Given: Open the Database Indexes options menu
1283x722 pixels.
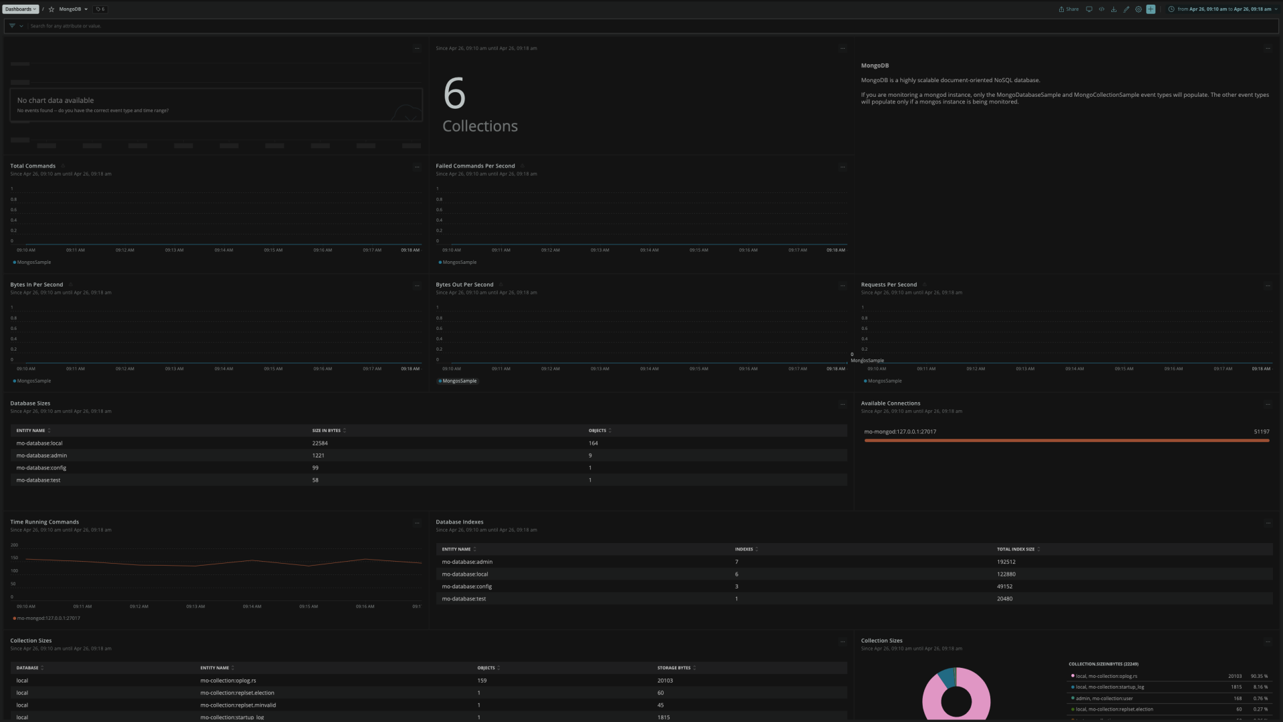Looking at the screenshot, I should 1268,523.
